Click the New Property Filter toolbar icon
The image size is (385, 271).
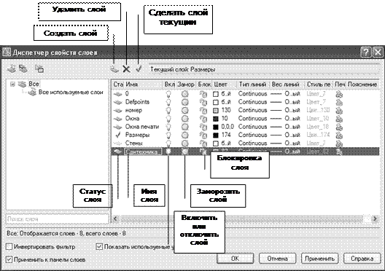[11, 68]
